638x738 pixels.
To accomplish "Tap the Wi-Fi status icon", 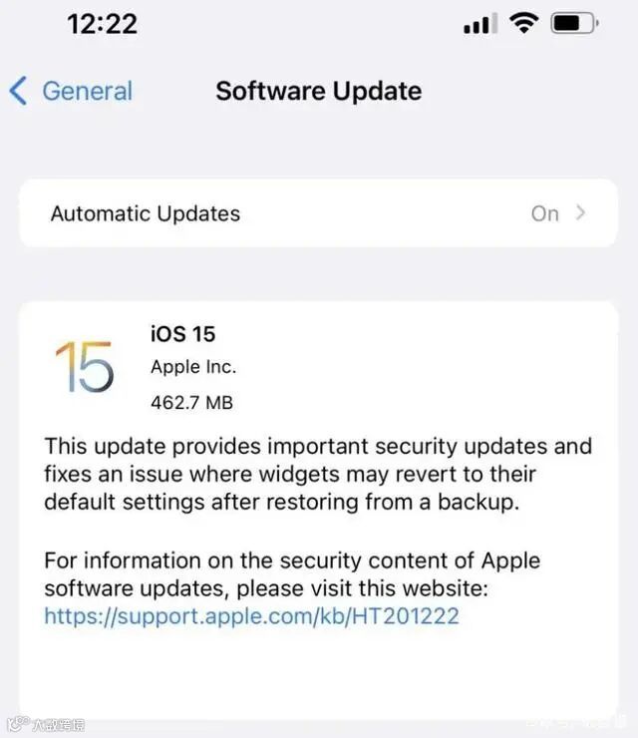I will coord(524,23).
